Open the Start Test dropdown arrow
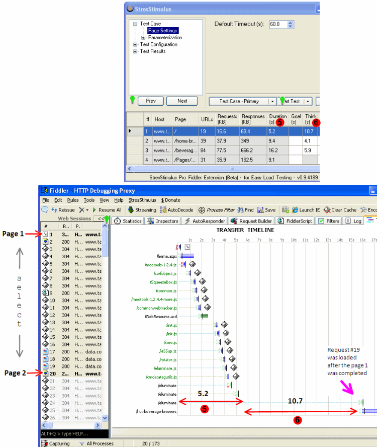This screenshot has width=377, height=447. pyautogui.click(x=308, y=101)
